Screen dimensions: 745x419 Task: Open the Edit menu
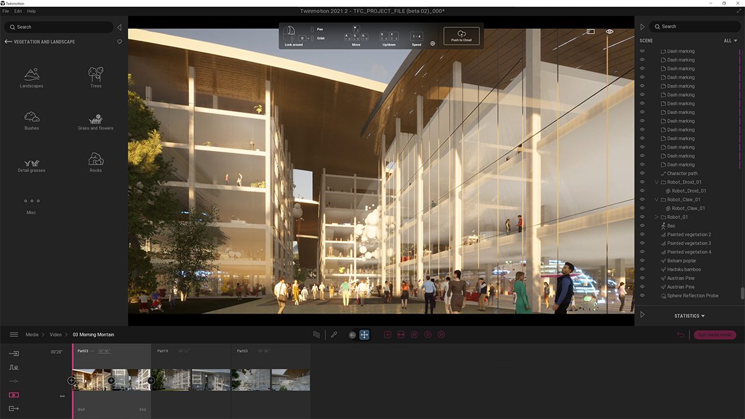tap(18, 11)
